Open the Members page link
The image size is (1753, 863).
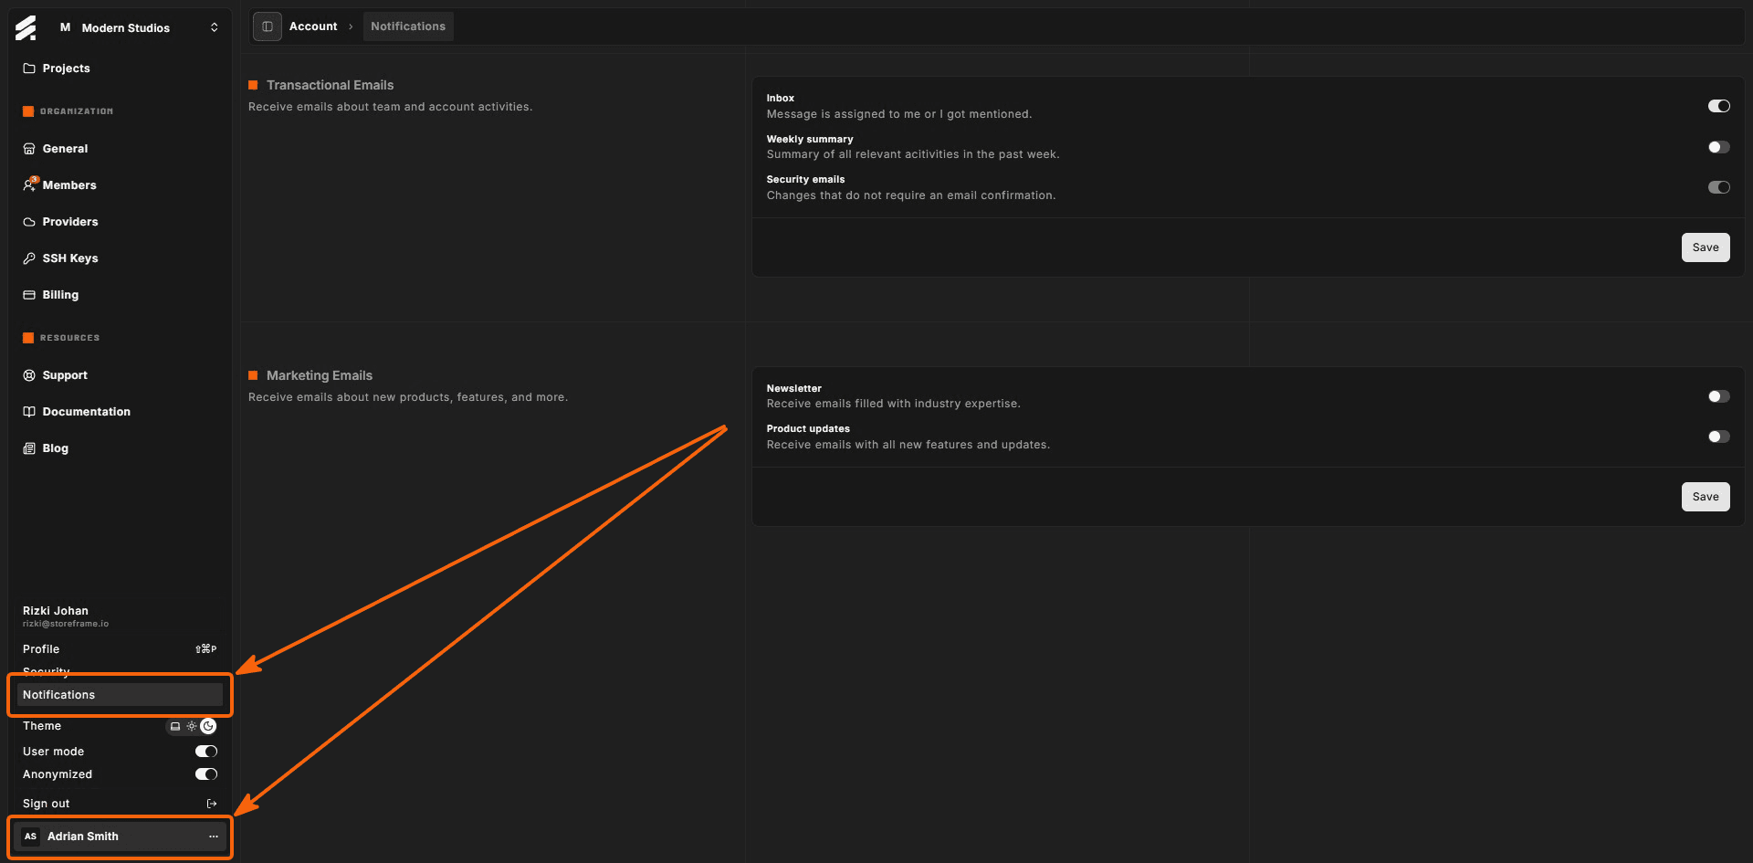point(69,185)
